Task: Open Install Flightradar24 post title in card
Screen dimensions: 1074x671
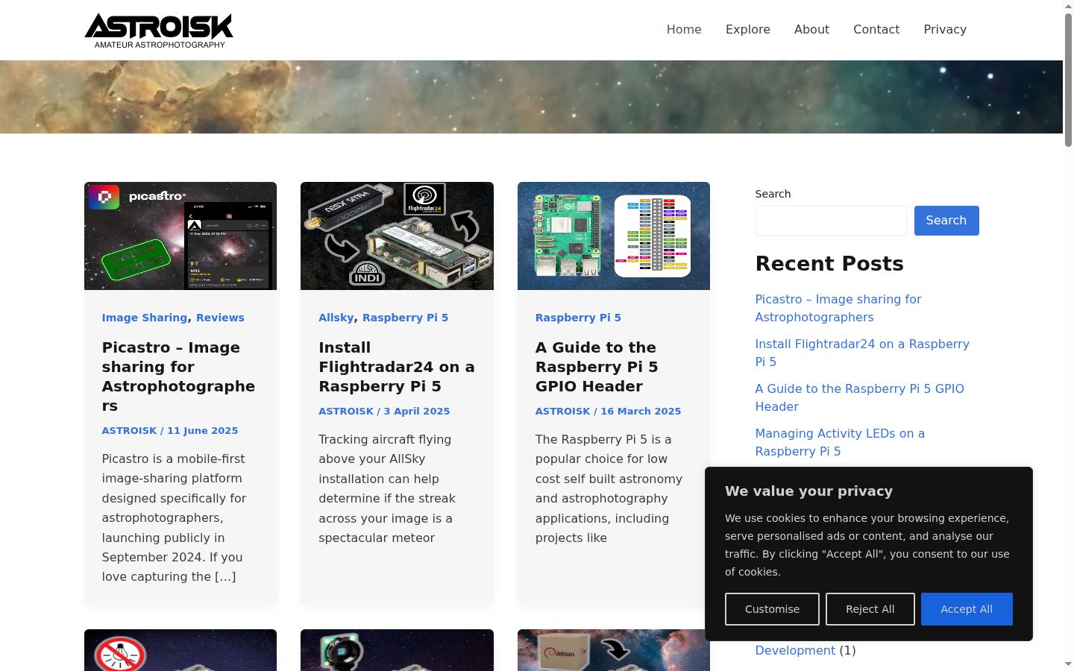Action: (397, 367)
